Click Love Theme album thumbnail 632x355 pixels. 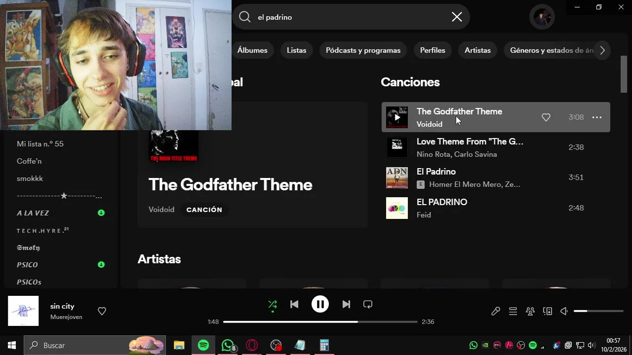click(x=397, y=147)
